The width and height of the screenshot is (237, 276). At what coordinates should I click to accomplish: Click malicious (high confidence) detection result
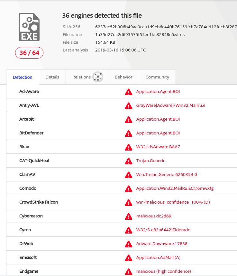pyautogui.click(x=164, y=271)
